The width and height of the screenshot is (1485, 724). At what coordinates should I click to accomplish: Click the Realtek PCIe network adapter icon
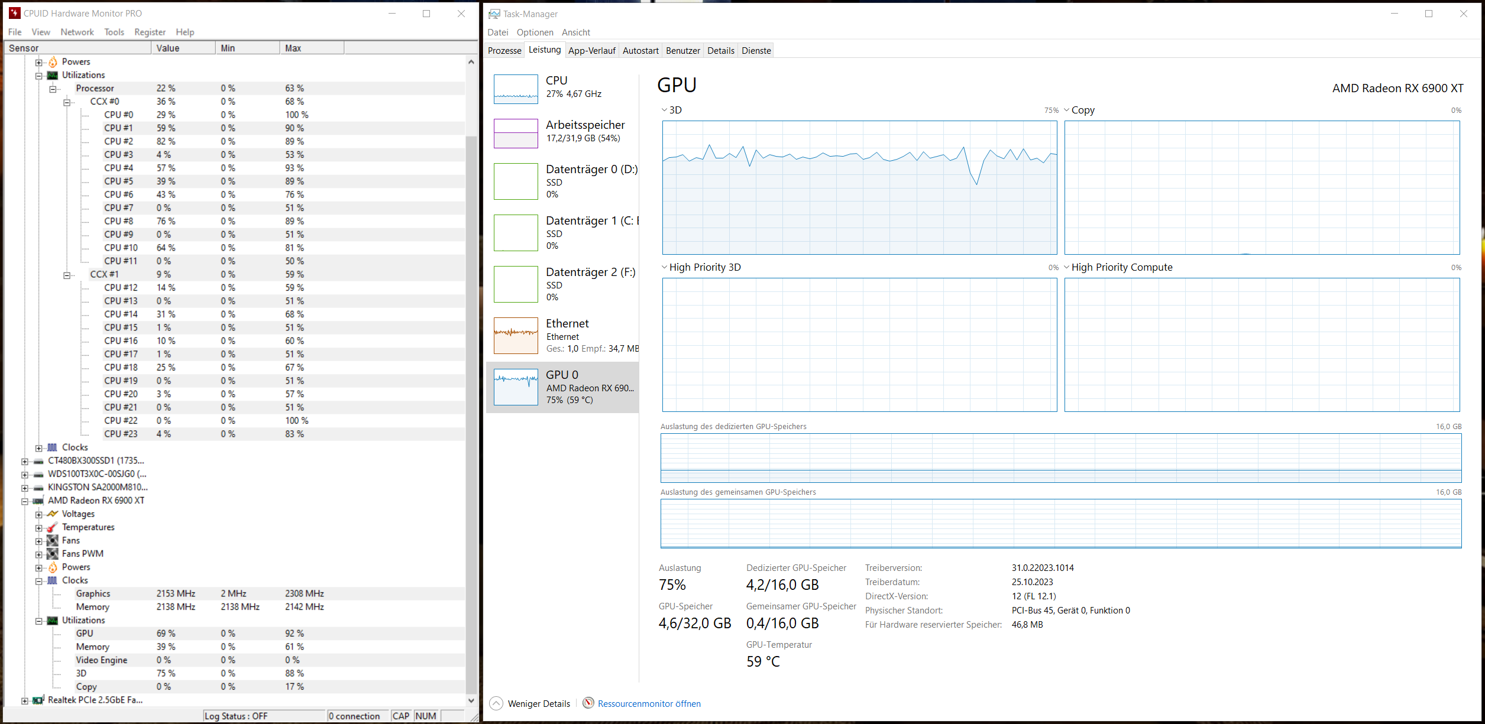point(38,700)
